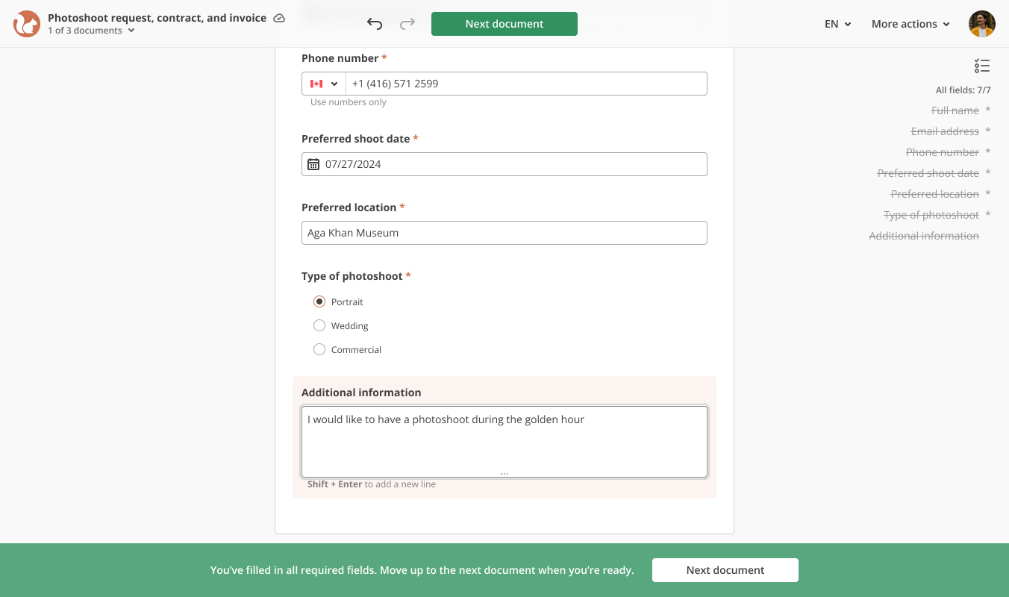
Task: Open the EN language dropdown
Action: tap(838, 24)
